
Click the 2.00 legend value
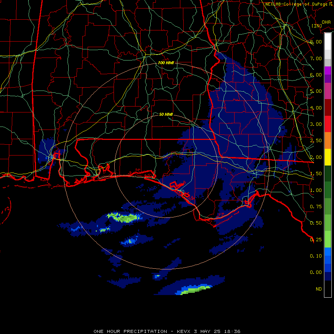(x=316, y=157)
